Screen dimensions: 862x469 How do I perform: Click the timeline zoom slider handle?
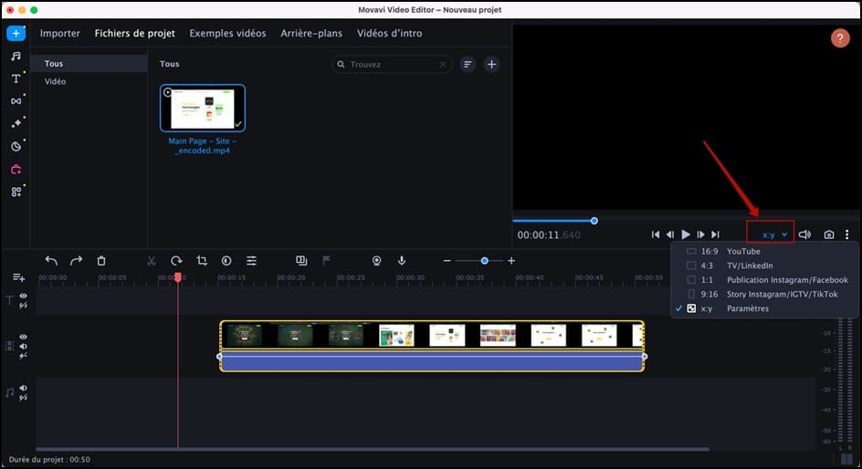(x=485, y=261)
